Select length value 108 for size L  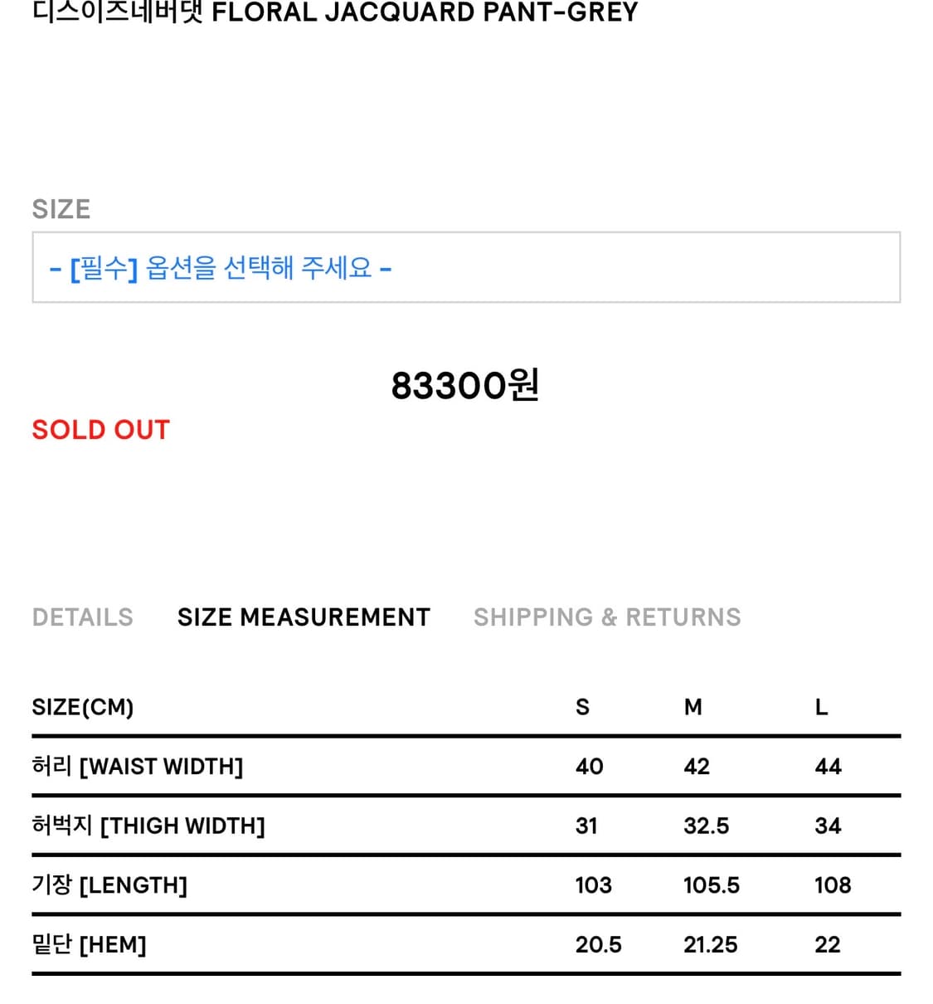coord(832,885)
